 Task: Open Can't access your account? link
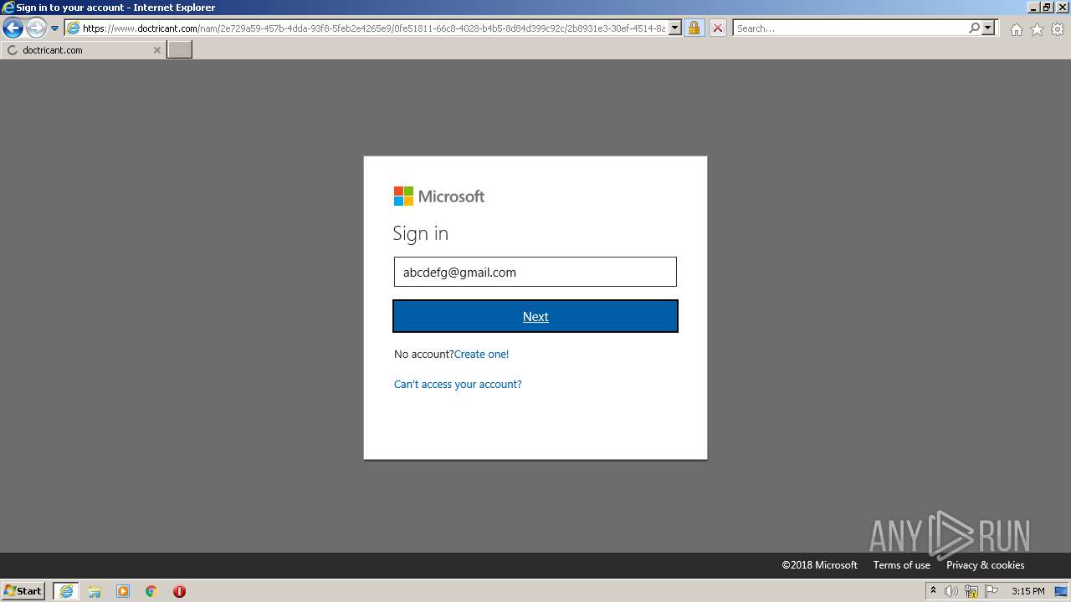[458, 385]
